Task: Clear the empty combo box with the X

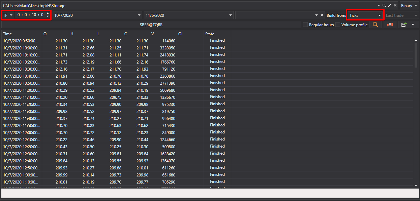Action: pos(322,15)
